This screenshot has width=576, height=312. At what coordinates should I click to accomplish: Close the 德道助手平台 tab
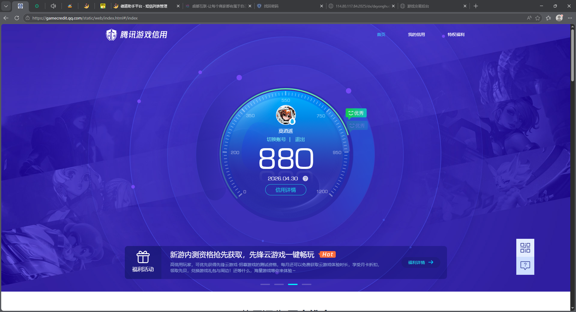(x=178, y=6)
